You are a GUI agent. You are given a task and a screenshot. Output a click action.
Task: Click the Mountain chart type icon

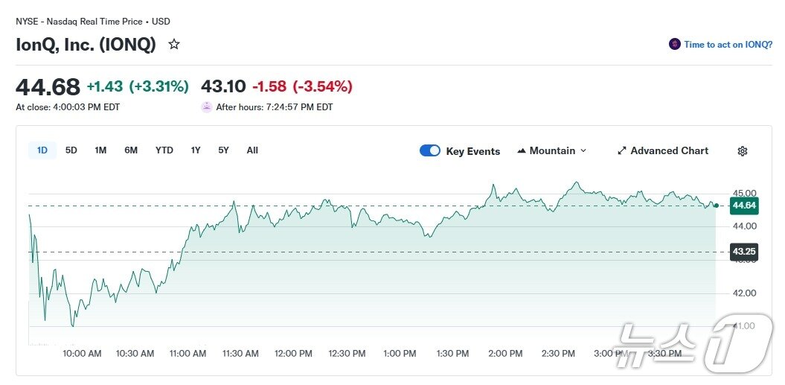(x=521, y=151)
